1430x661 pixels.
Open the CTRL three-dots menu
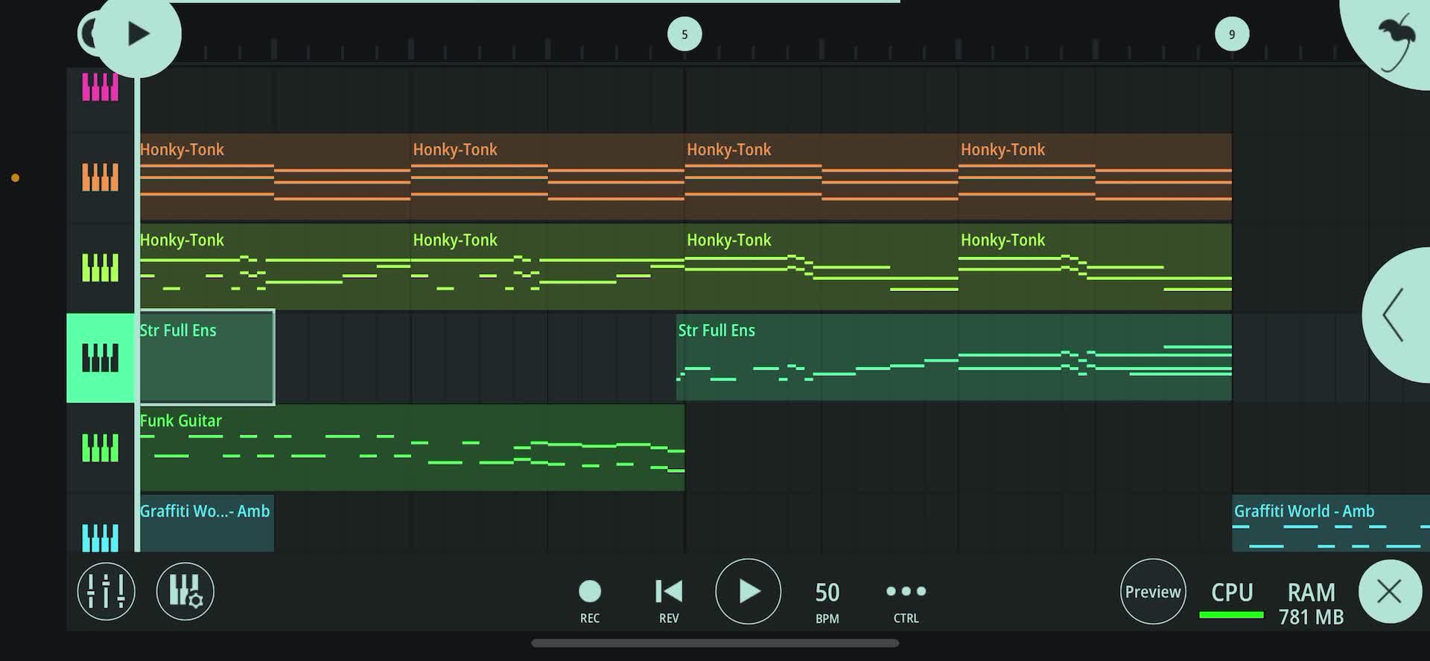pyautogui.click(x=906, y=600)
